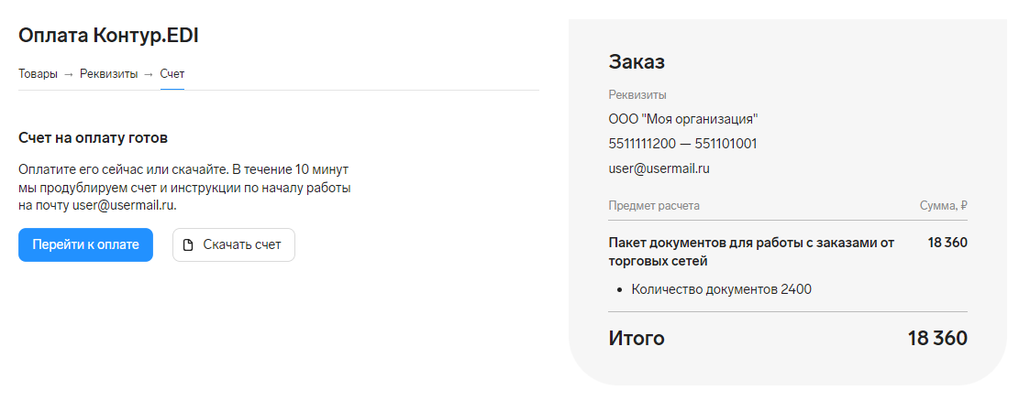Open the Товары breadcrumb step

[x=39, y=74]
